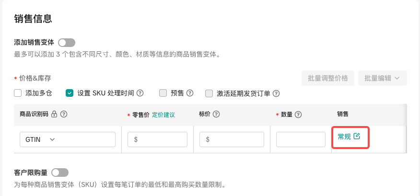
Task: Click the lock icon beside 商品识别码
Action: (x=54, y=114)
